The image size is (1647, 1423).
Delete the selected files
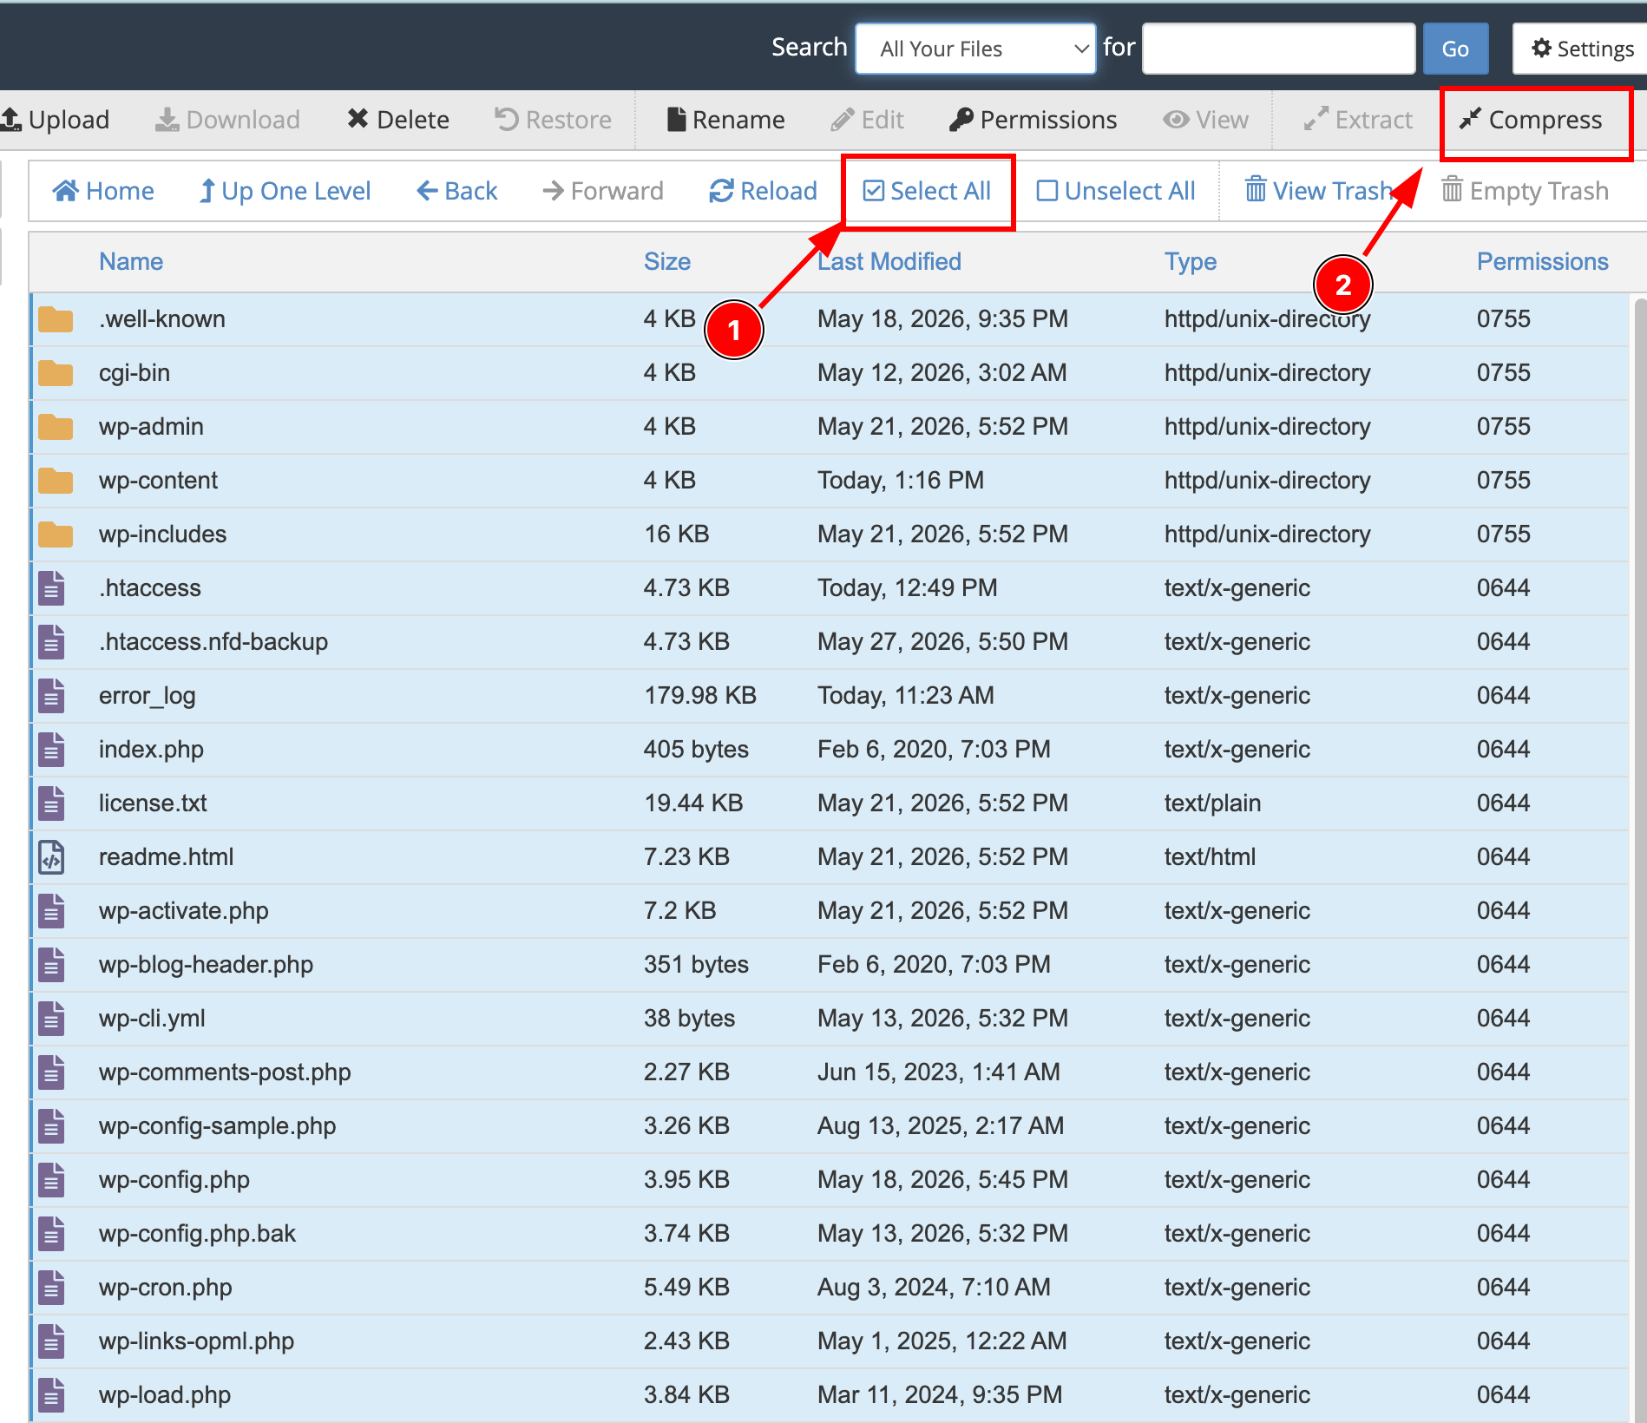coord(398,120)
